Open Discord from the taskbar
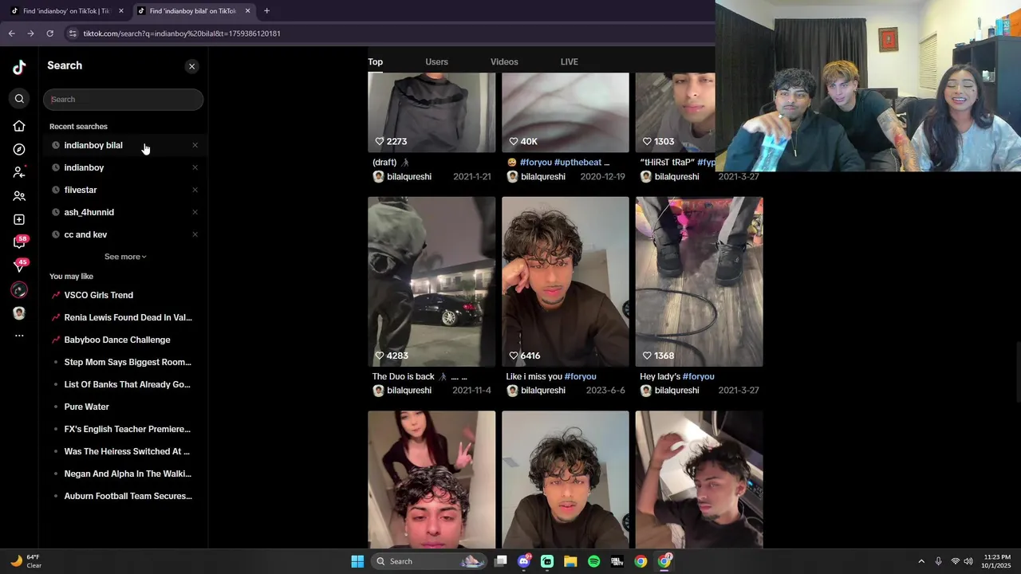 coord(524,561)
